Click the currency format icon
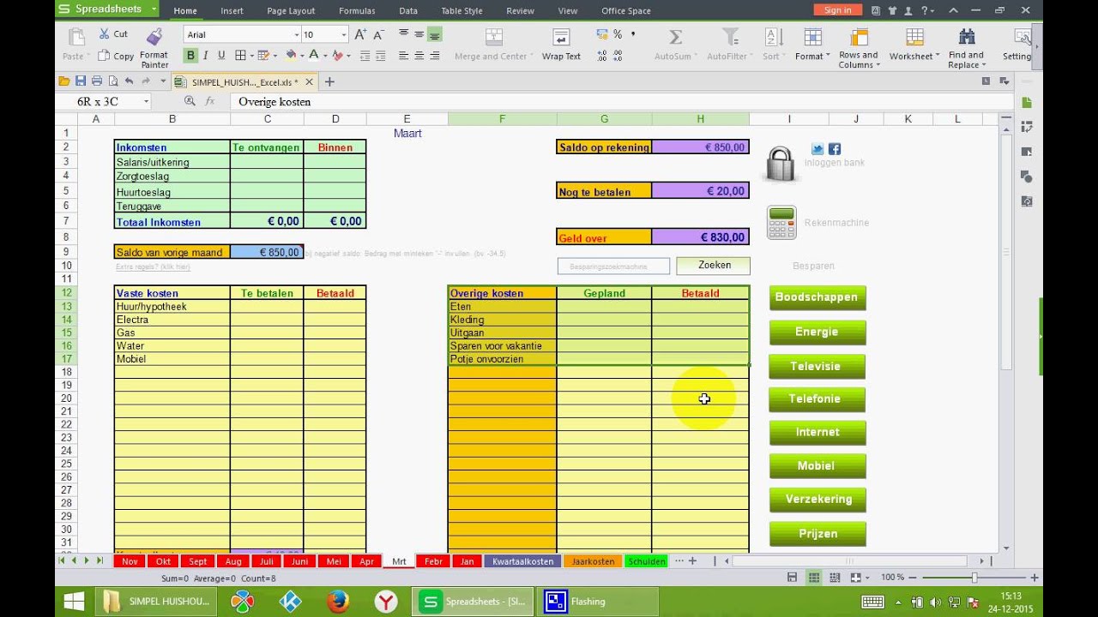This screenshot has width=1098, height=617. (602, 34)
